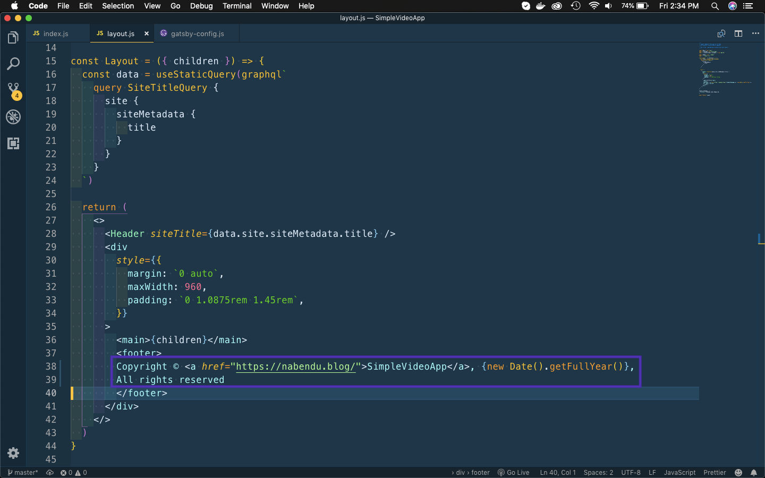Open Notification Center list icon
The image size is (765, 478).
749,6
